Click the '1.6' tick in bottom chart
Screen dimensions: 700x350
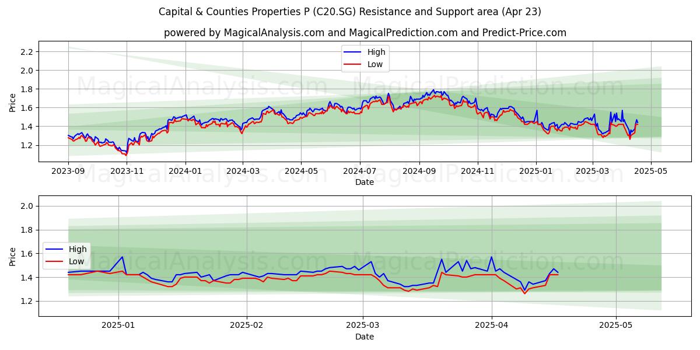(x=27, y=254)
